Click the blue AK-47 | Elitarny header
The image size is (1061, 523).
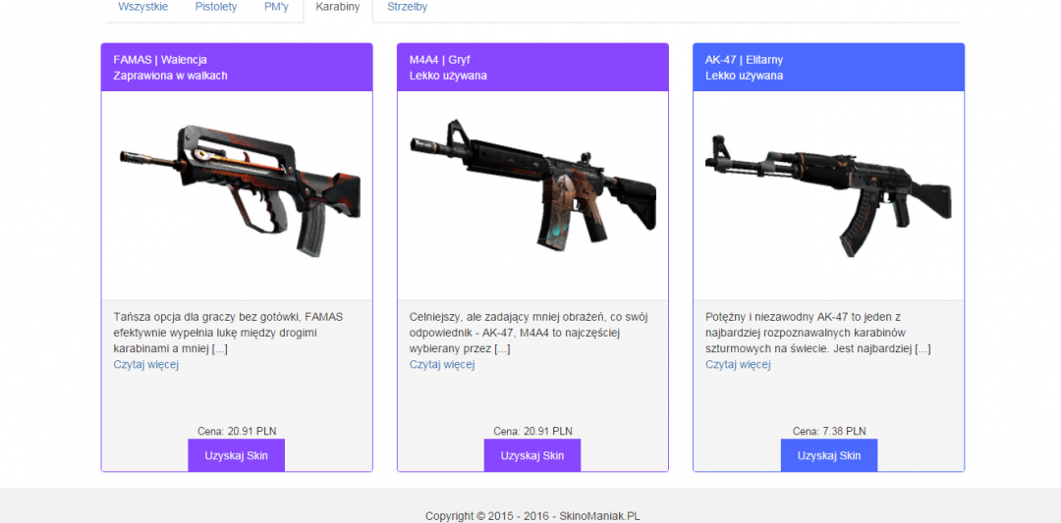click(829, 68)
